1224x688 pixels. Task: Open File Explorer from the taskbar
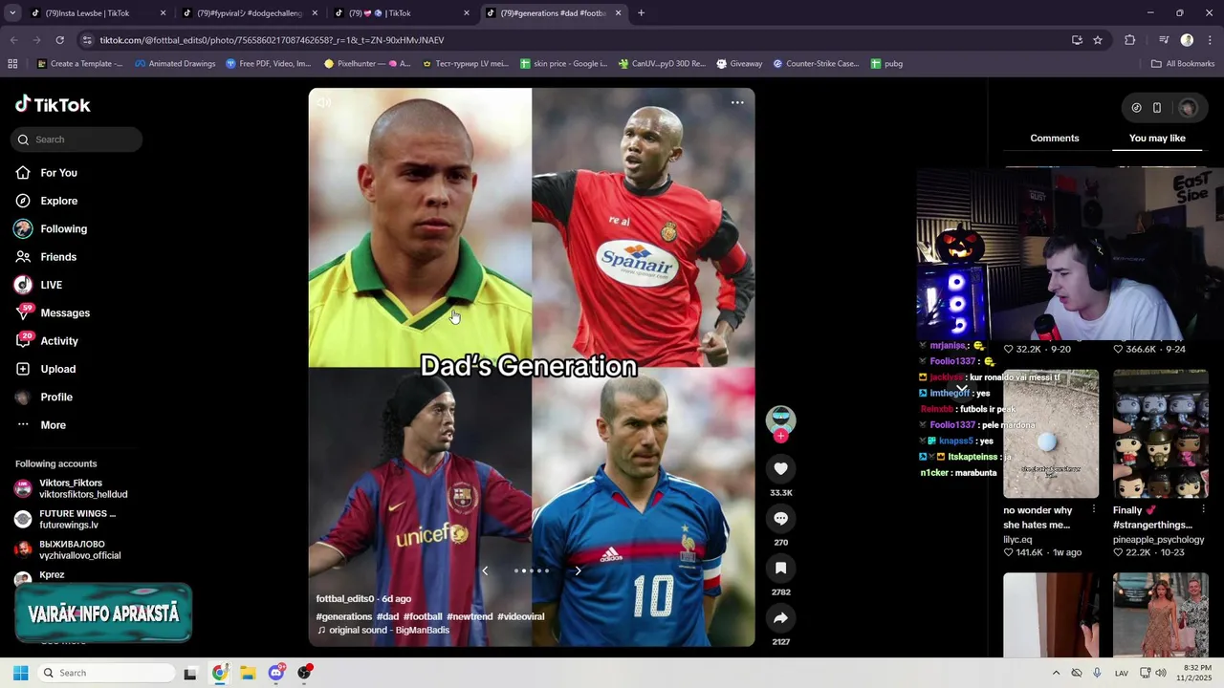point(248,673)
